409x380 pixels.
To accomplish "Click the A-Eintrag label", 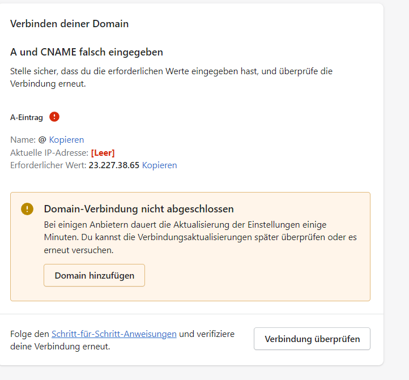I will [x=27, y=118].
